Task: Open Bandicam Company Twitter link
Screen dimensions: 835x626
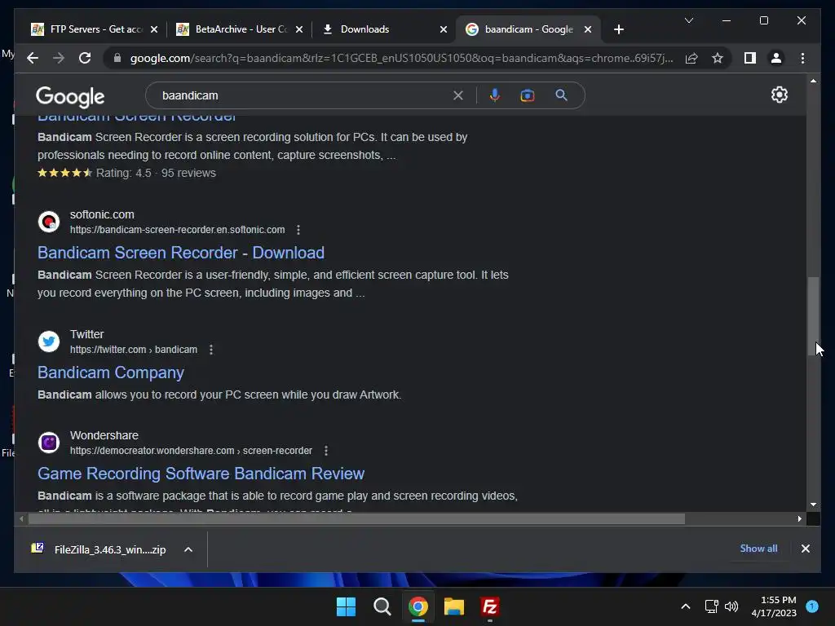Action: click(x=111, y=373)
